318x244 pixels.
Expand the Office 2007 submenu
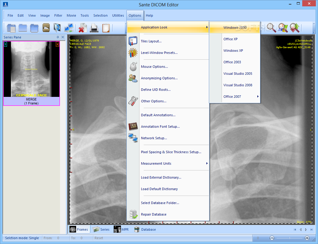tap(235, 97)
